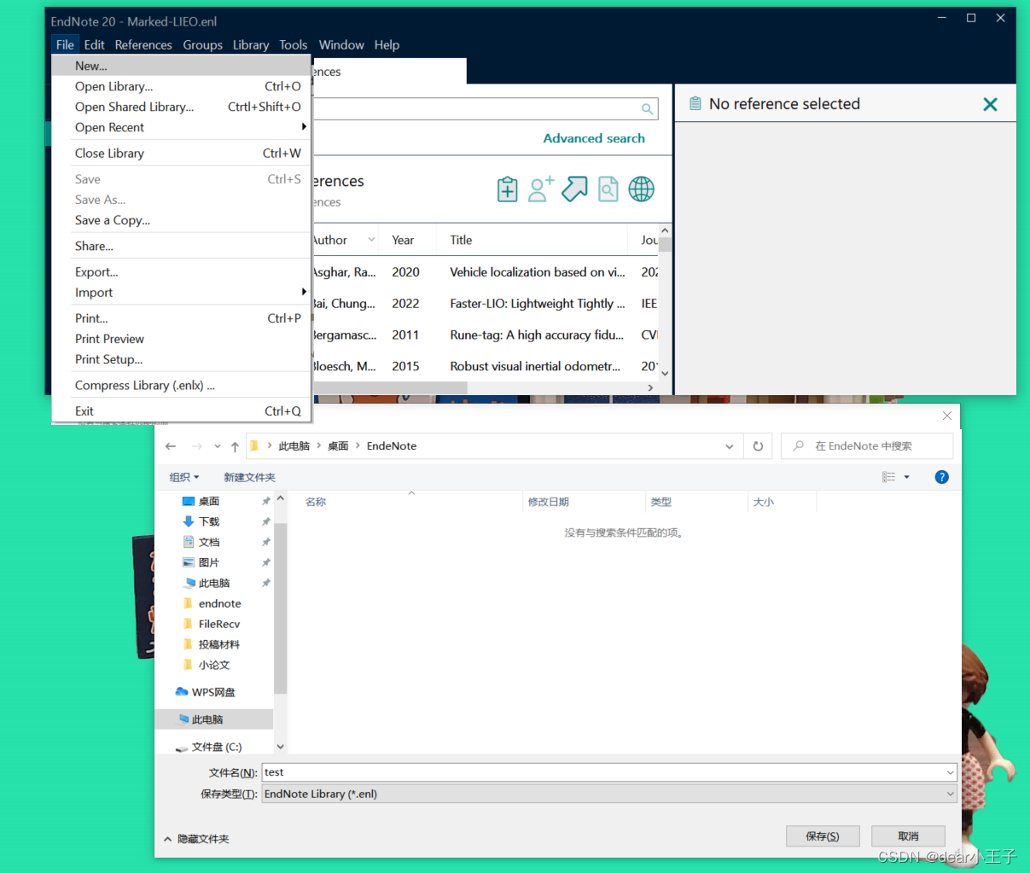Screen dimensions: 1030x873
Task: Click the Find Full Text icon
Action: pos(608,189)
